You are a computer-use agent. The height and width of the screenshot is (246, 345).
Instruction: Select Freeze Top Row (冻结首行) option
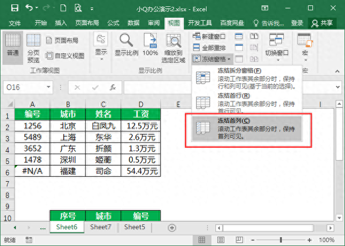pyautogui.click(x=247, y=103)
